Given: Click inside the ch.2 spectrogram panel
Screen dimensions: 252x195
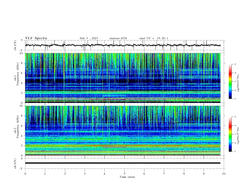Looking at the screenshot, I should 123,131.
